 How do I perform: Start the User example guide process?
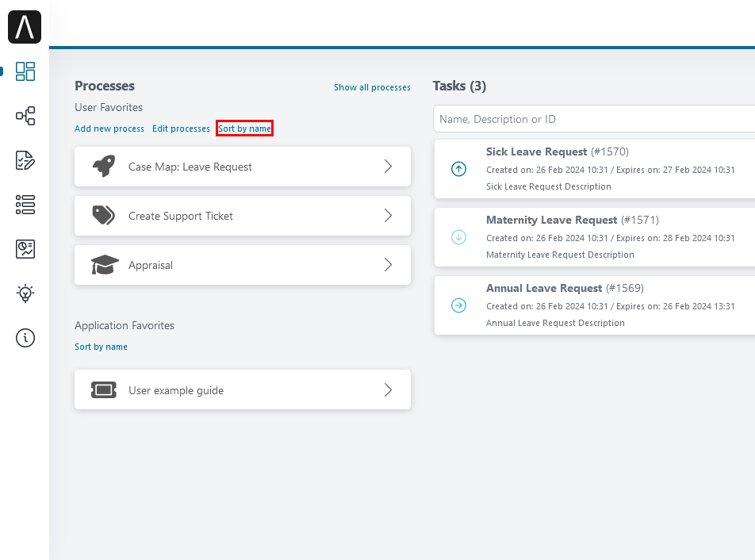[243, 389]
